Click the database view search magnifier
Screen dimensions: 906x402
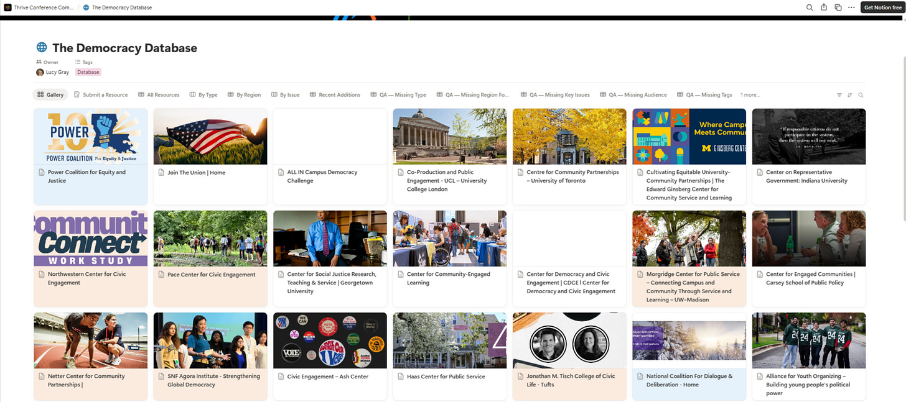861,95
